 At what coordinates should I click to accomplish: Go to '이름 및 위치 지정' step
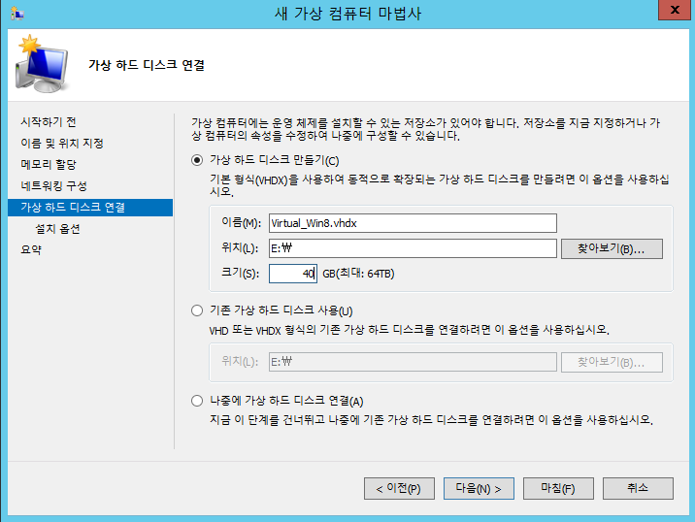(x=62, y=144)
